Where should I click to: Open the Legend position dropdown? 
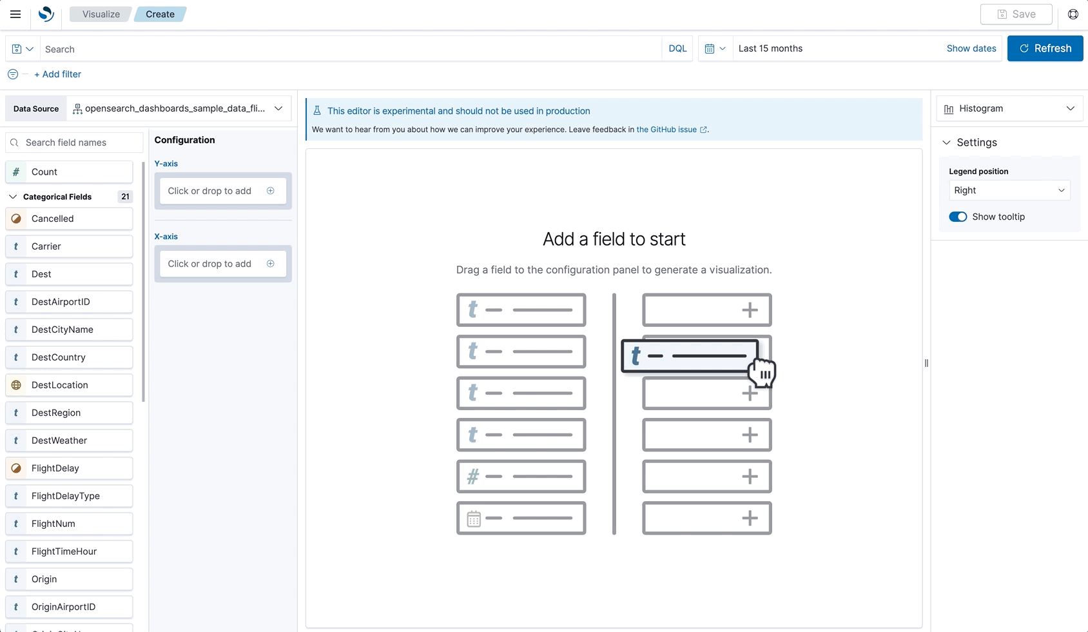pos(1009,190)
